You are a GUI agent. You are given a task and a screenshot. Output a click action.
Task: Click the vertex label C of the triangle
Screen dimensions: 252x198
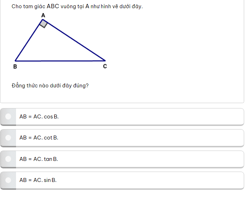tap(105, 66)
